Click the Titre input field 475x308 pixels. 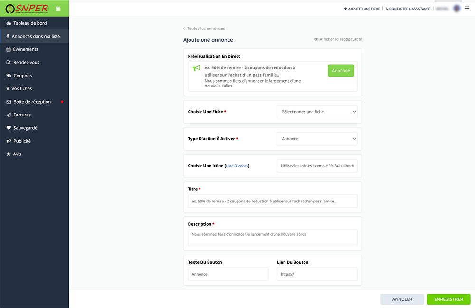pos(272,201)
